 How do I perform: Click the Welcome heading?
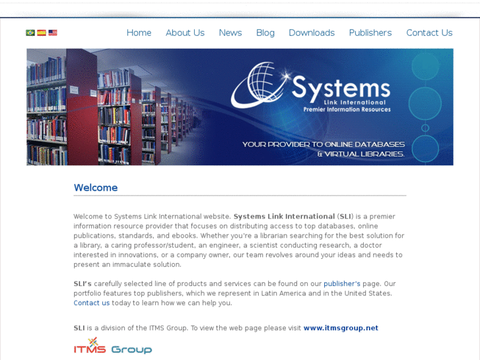(x=96, y=188)
